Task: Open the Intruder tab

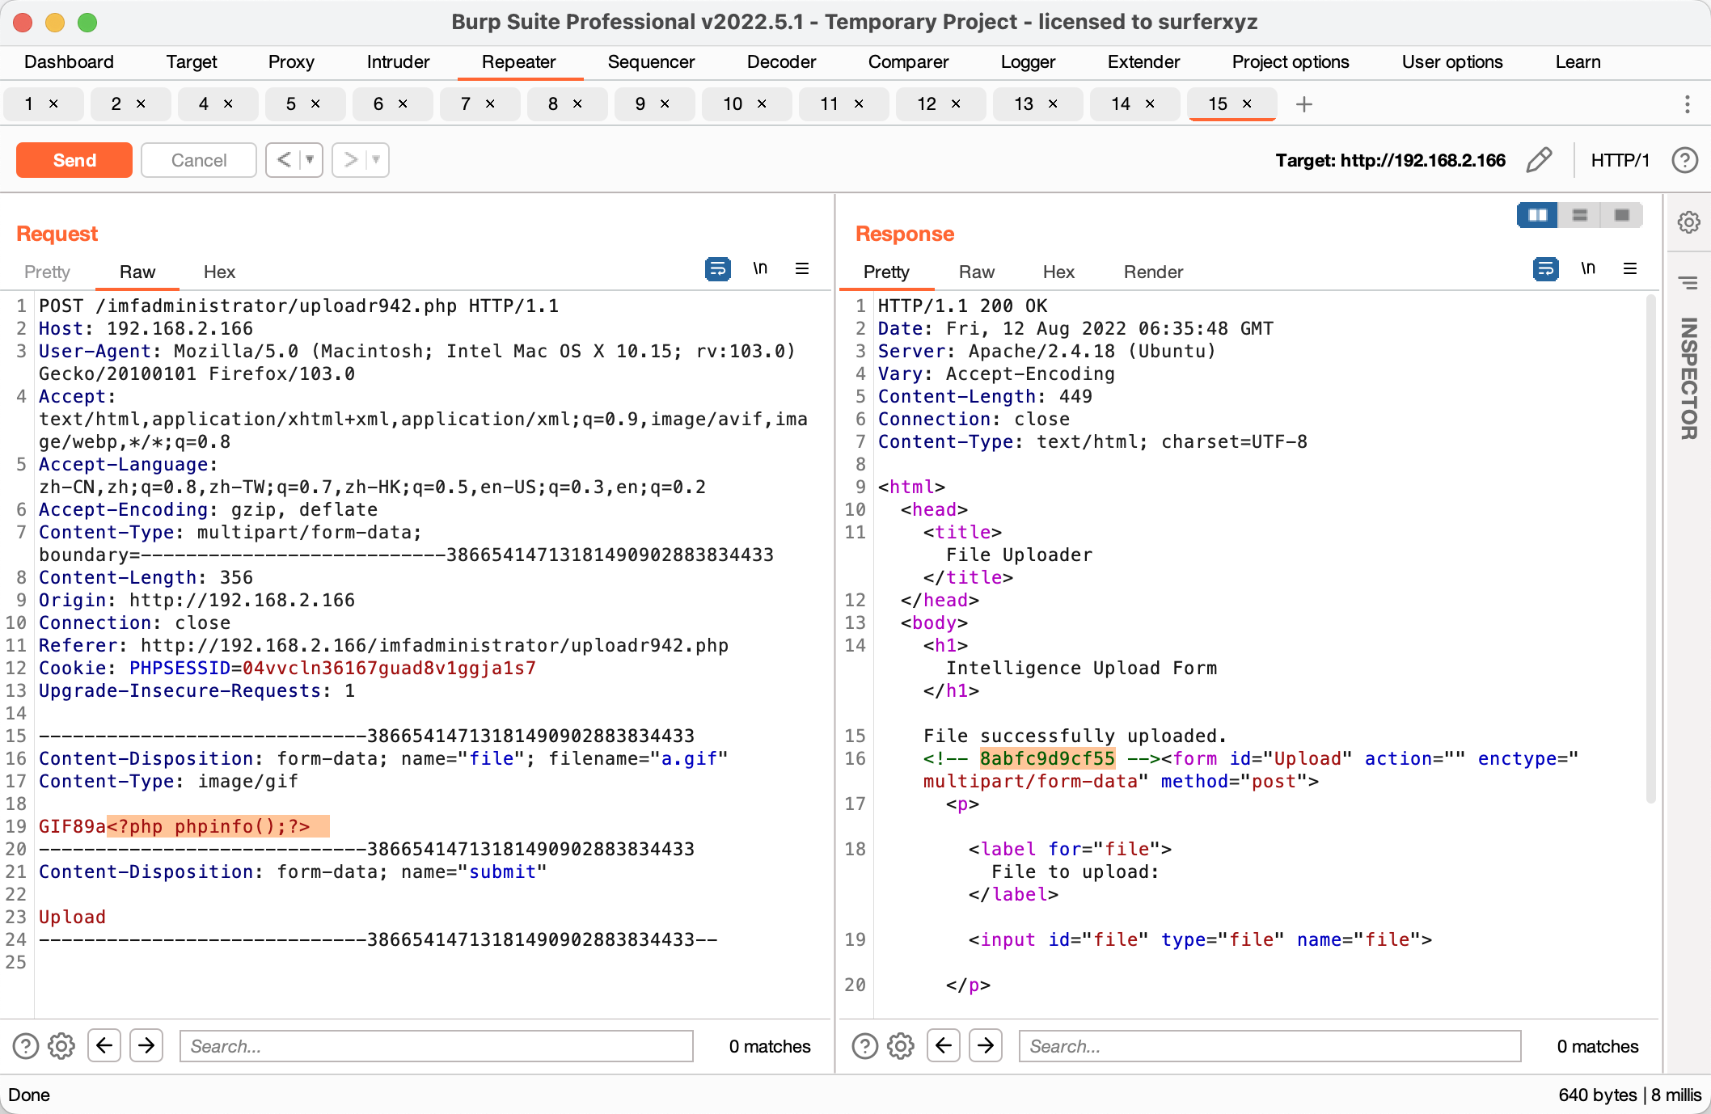Action: 398,62
